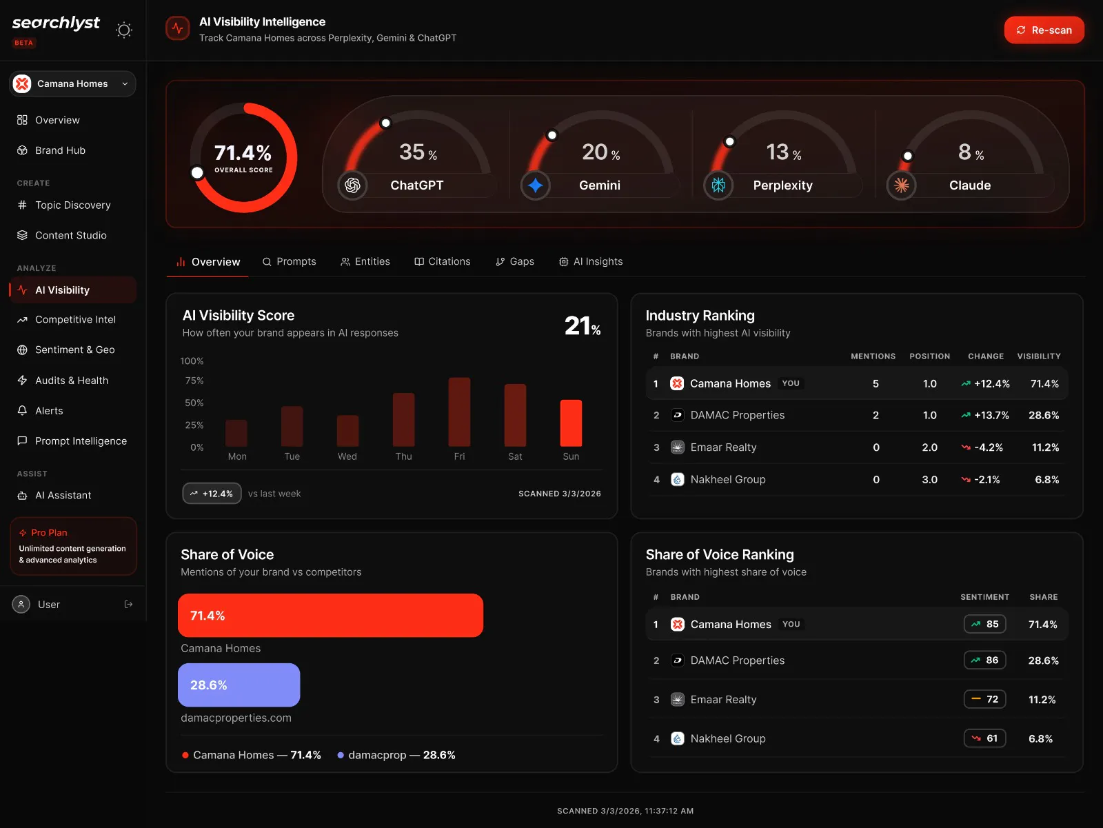This screenshot has width=1103, height=828.
Task: Click the red Camana Homes legend dot
Action: 185,756
